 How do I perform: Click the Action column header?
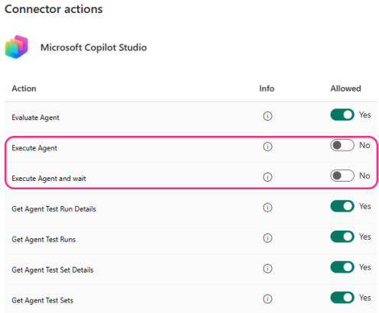24,89
